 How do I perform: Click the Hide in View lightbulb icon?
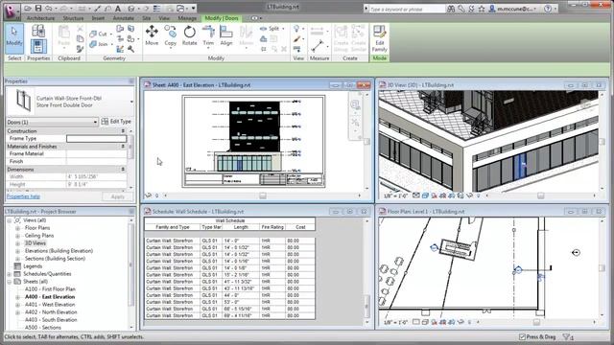click(x=296, y=29)
